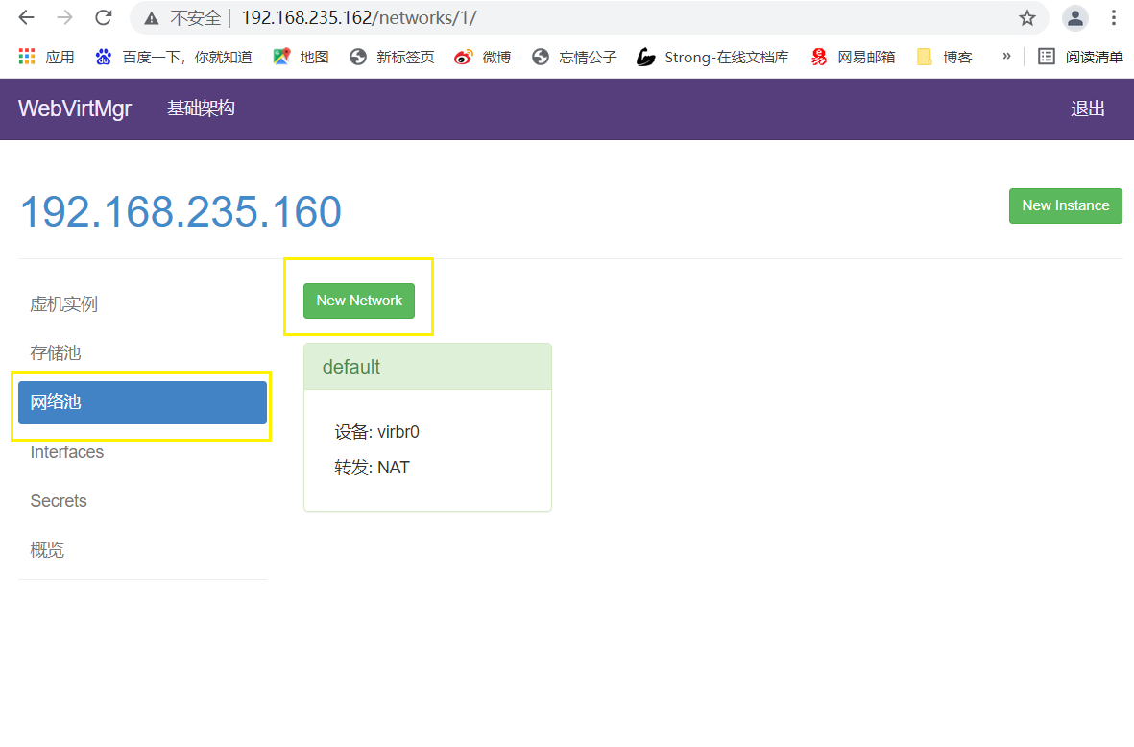Viewport: 1134px width, 747px height.
Task: Select Secrets in the sidebar
Action: (142, 501)
